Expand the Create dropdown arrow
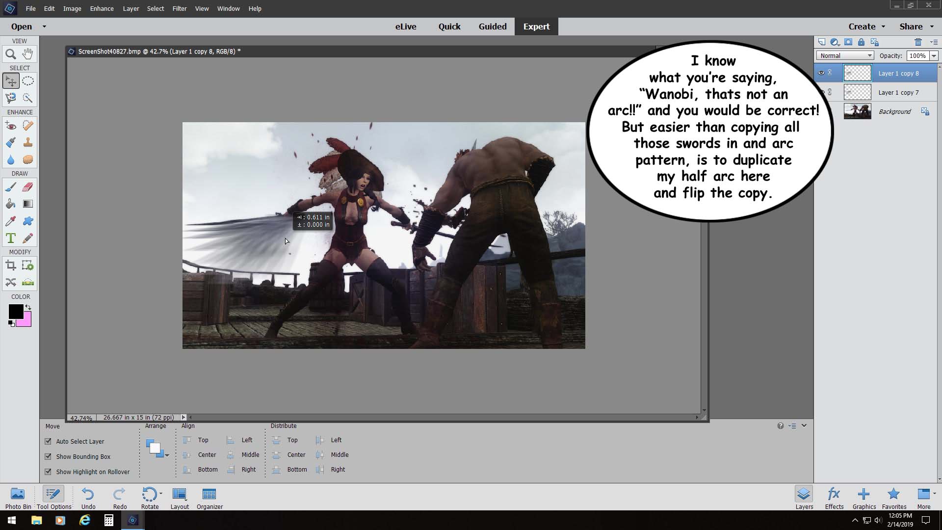The image size is (942, 530). (883, 26)
